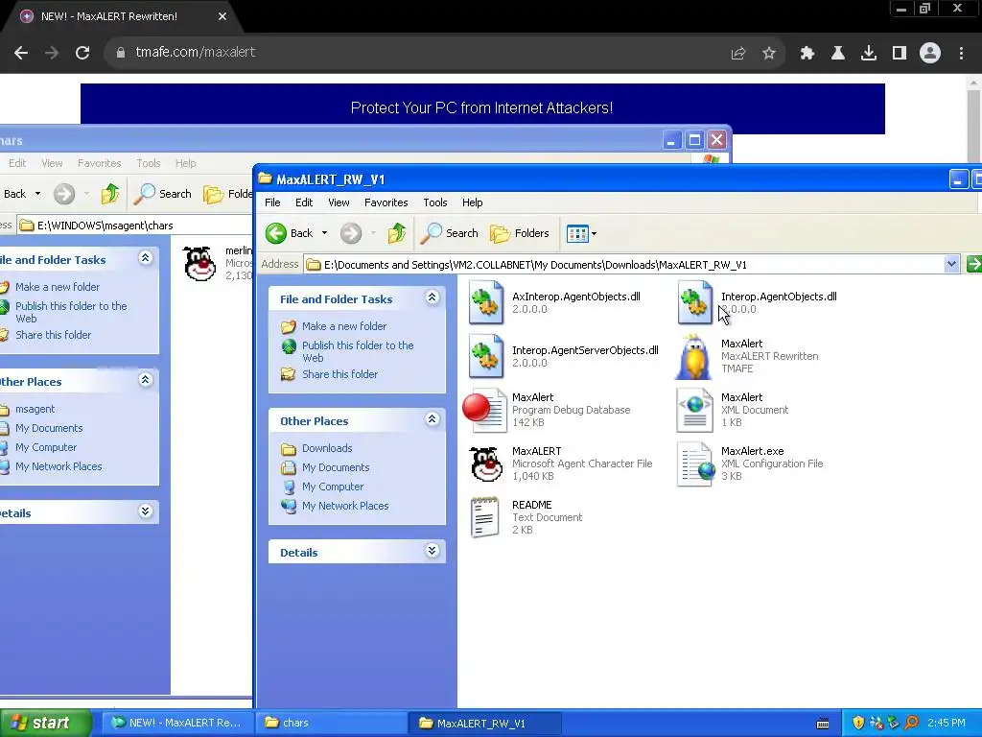Viewport: 982px width, 737px height.
Task: Toggle Folders pane in MaxALERT_RW_V1 toolbar
Action: pos(519,233)
